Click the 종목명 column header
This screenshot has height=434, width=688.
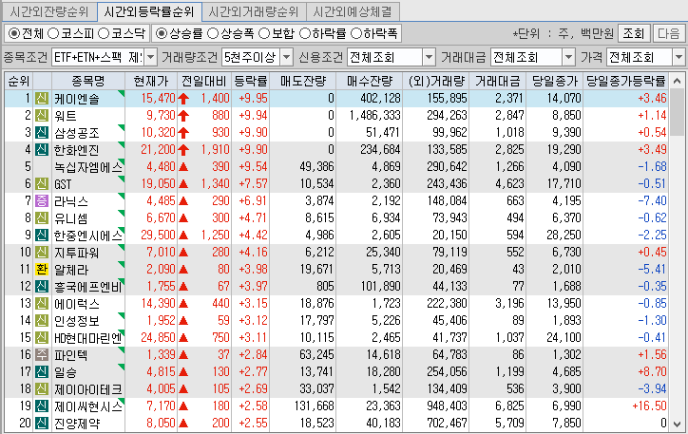click(88, 81)
